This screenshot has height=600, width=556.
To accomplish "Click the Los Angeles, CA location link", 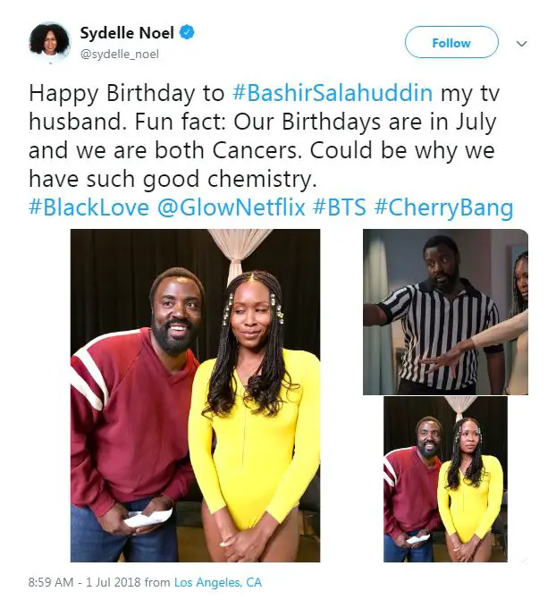I will coord(218,582).
